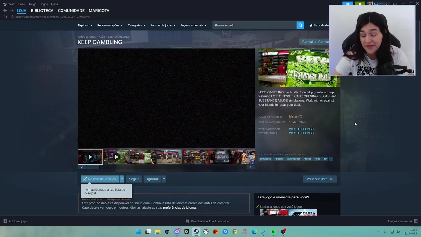Image resolution: width=421 pixels, height=237 pixels.
Task: Click the Ignorar button
Action: tap(153, 179)
